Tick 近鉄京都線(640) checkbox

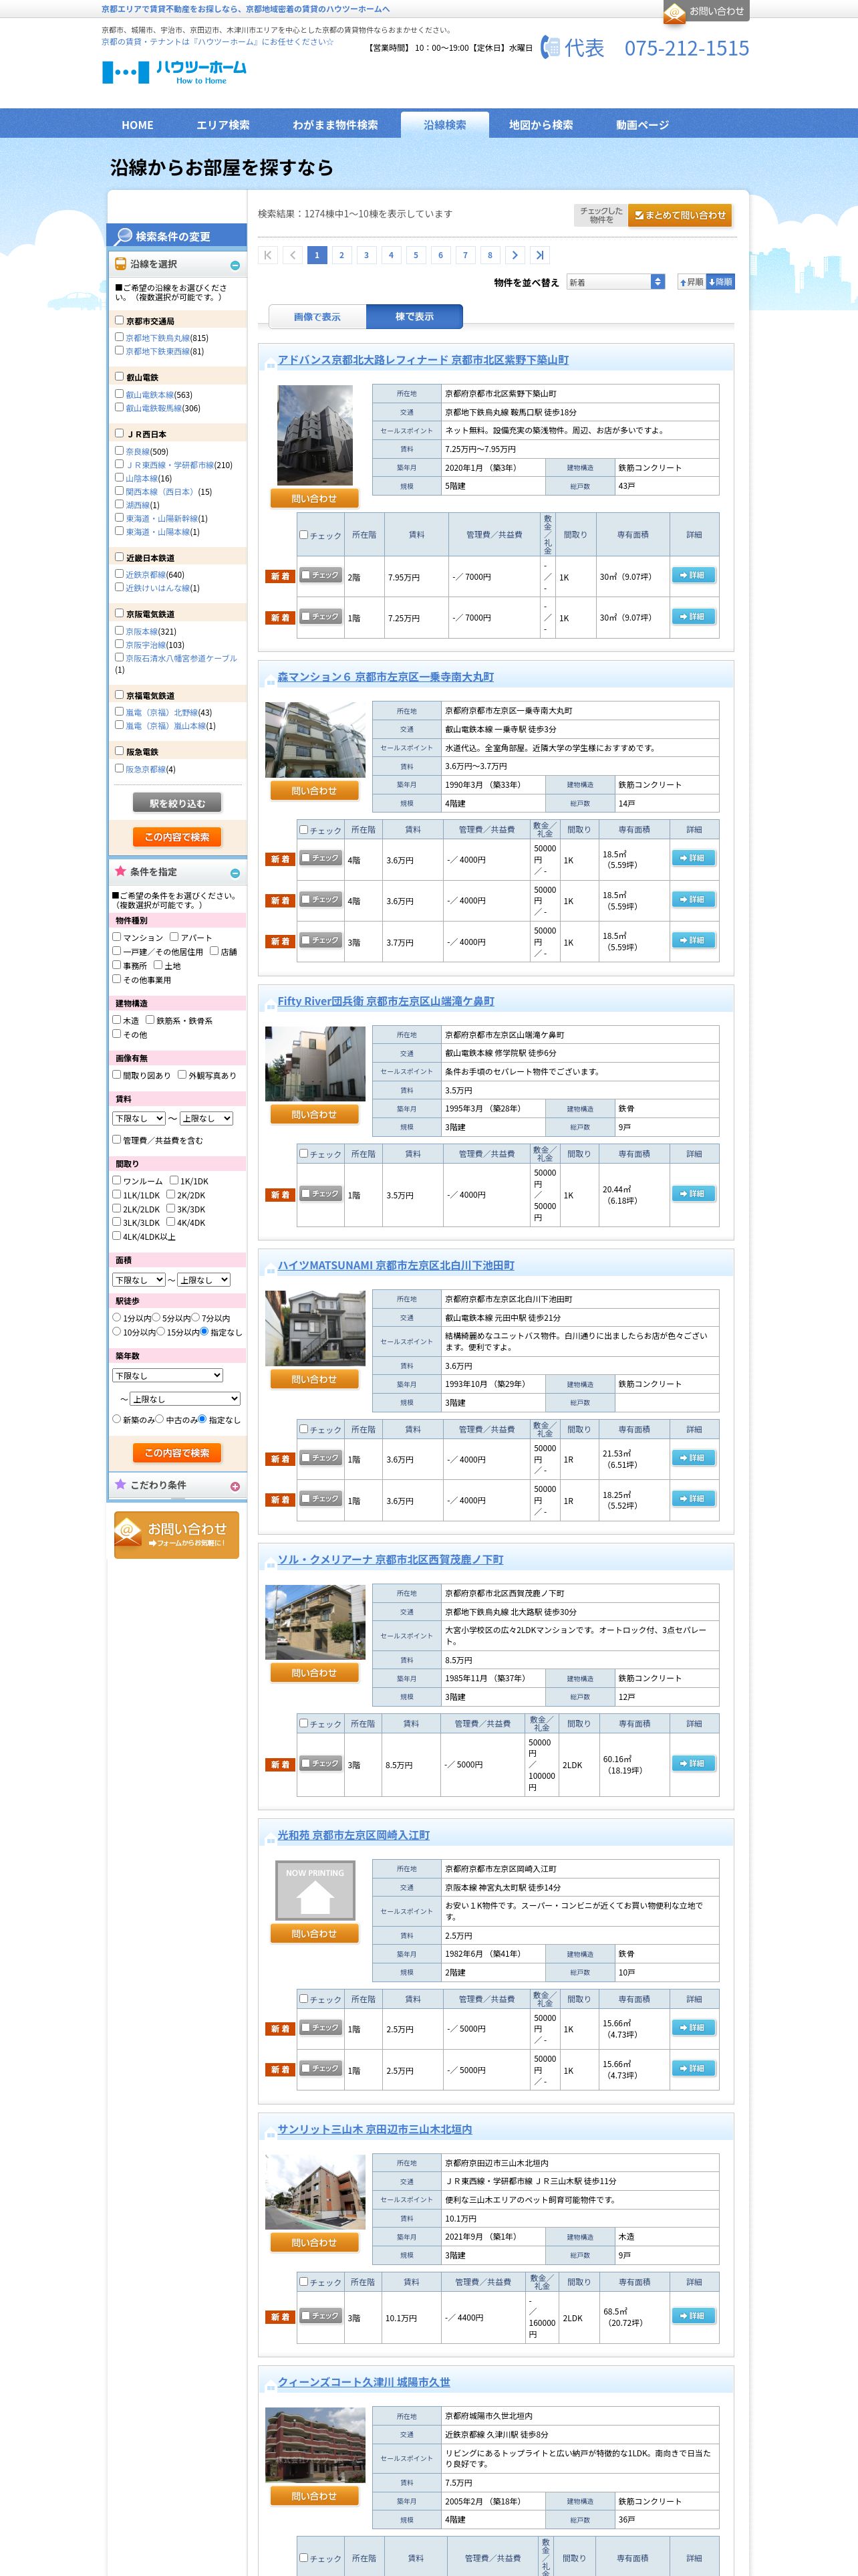[x=119, y=574]
